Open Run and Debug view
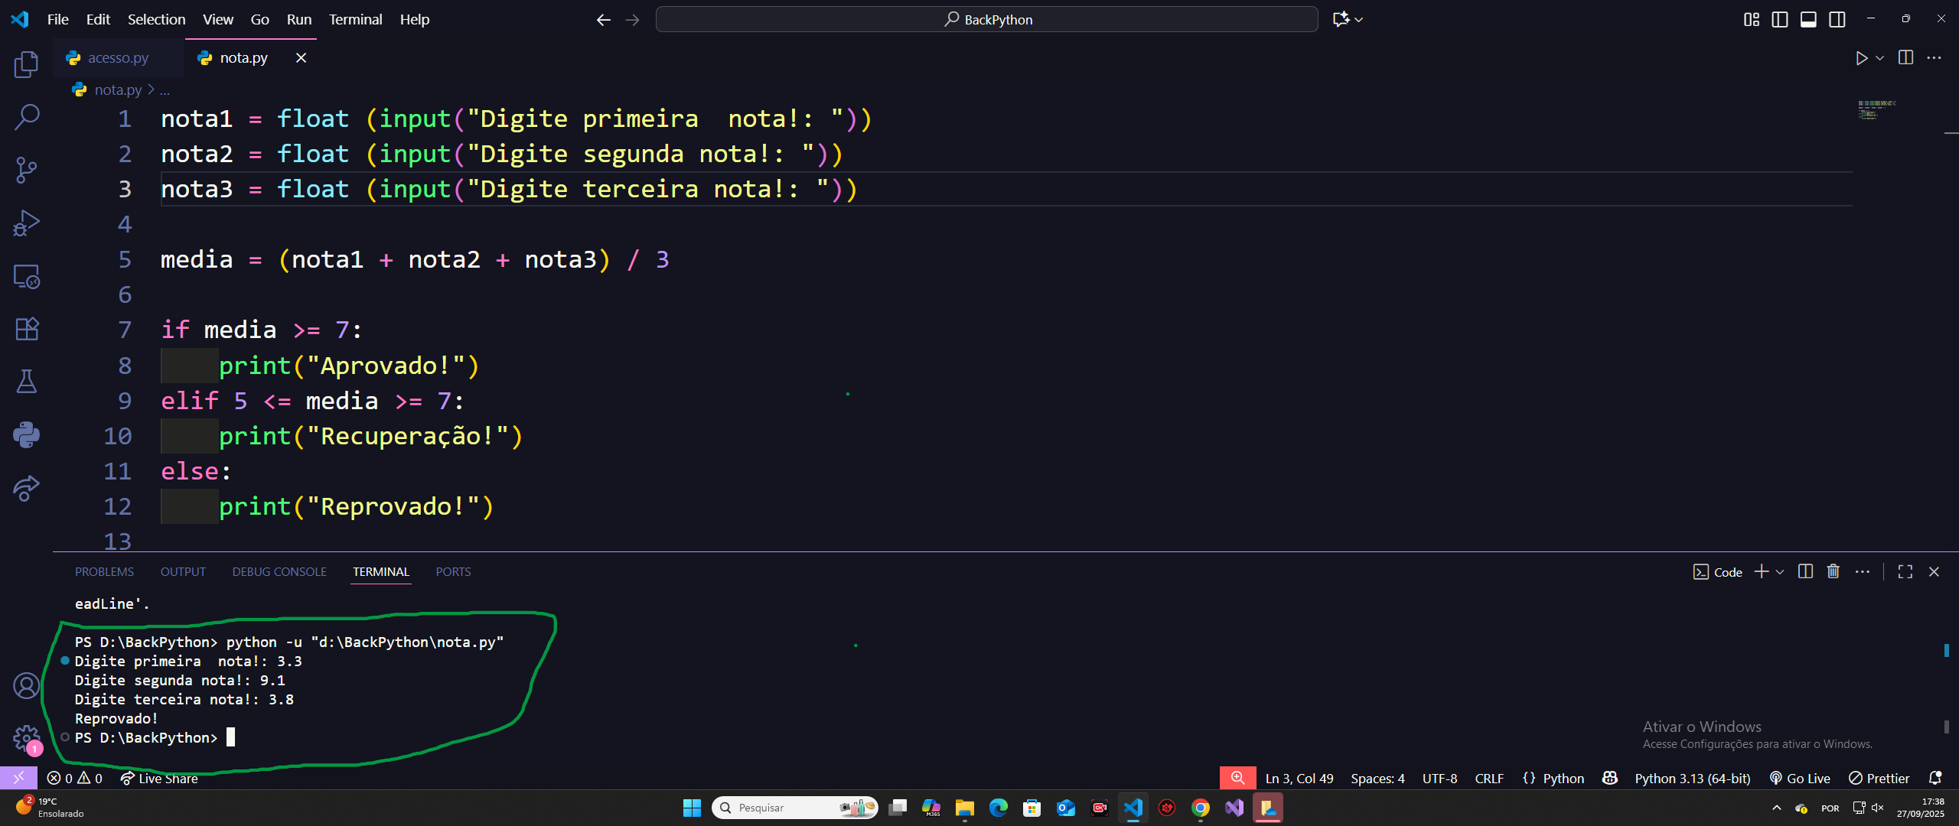Image resolution: width=1959 pixels, height=826 pixels. [26, 223]
